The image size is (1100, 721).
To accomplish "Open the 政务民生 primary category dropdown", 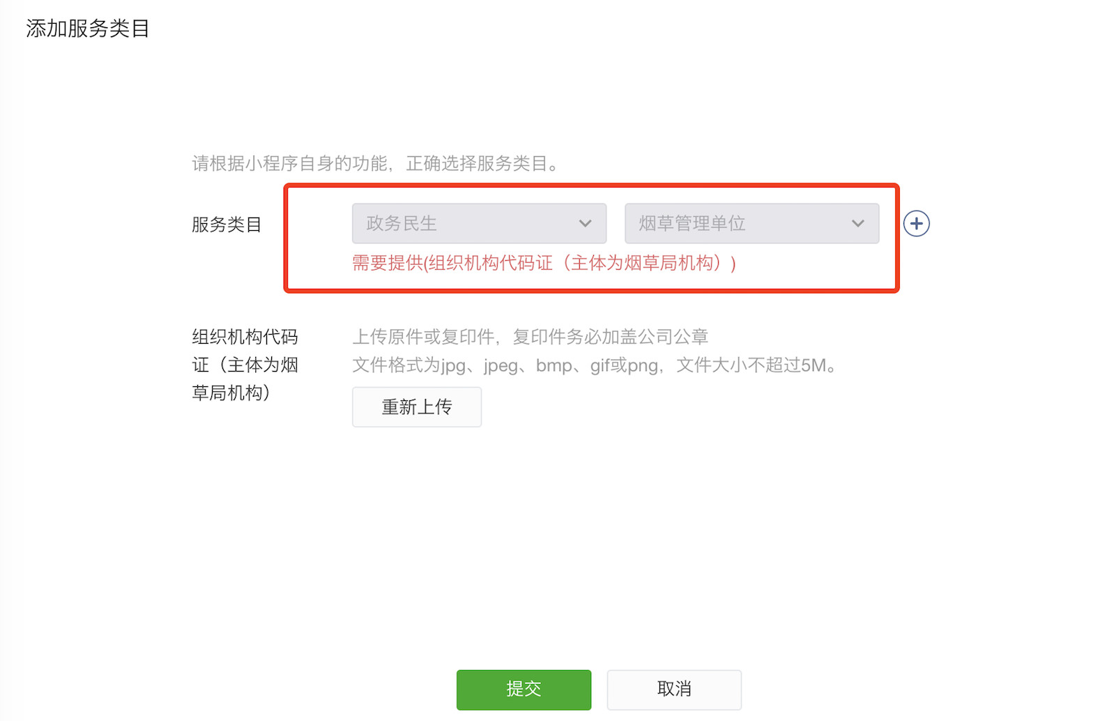I will coord(479,223).
